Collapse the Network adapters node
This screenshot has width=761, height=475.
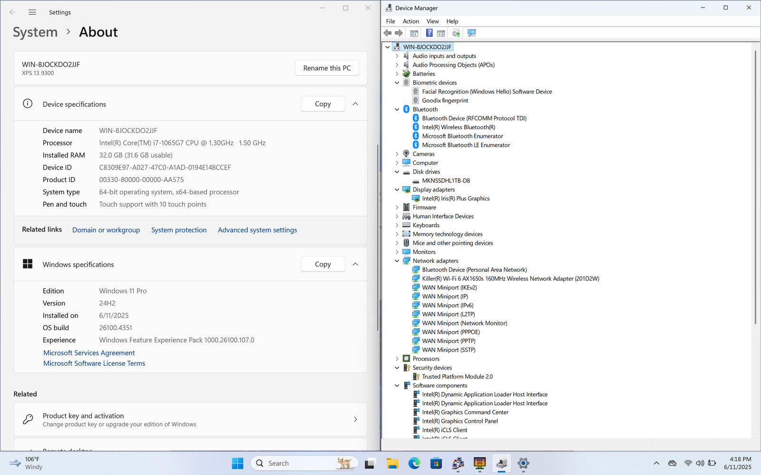pyautogui.click(x=397, y=261)
